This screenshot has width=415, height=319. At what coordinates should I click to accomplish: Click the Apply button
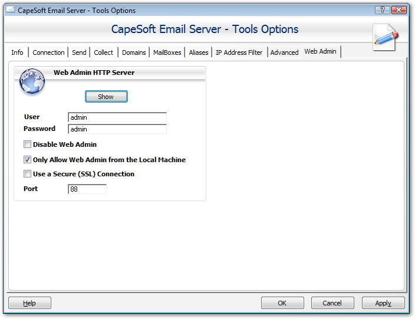383,303
